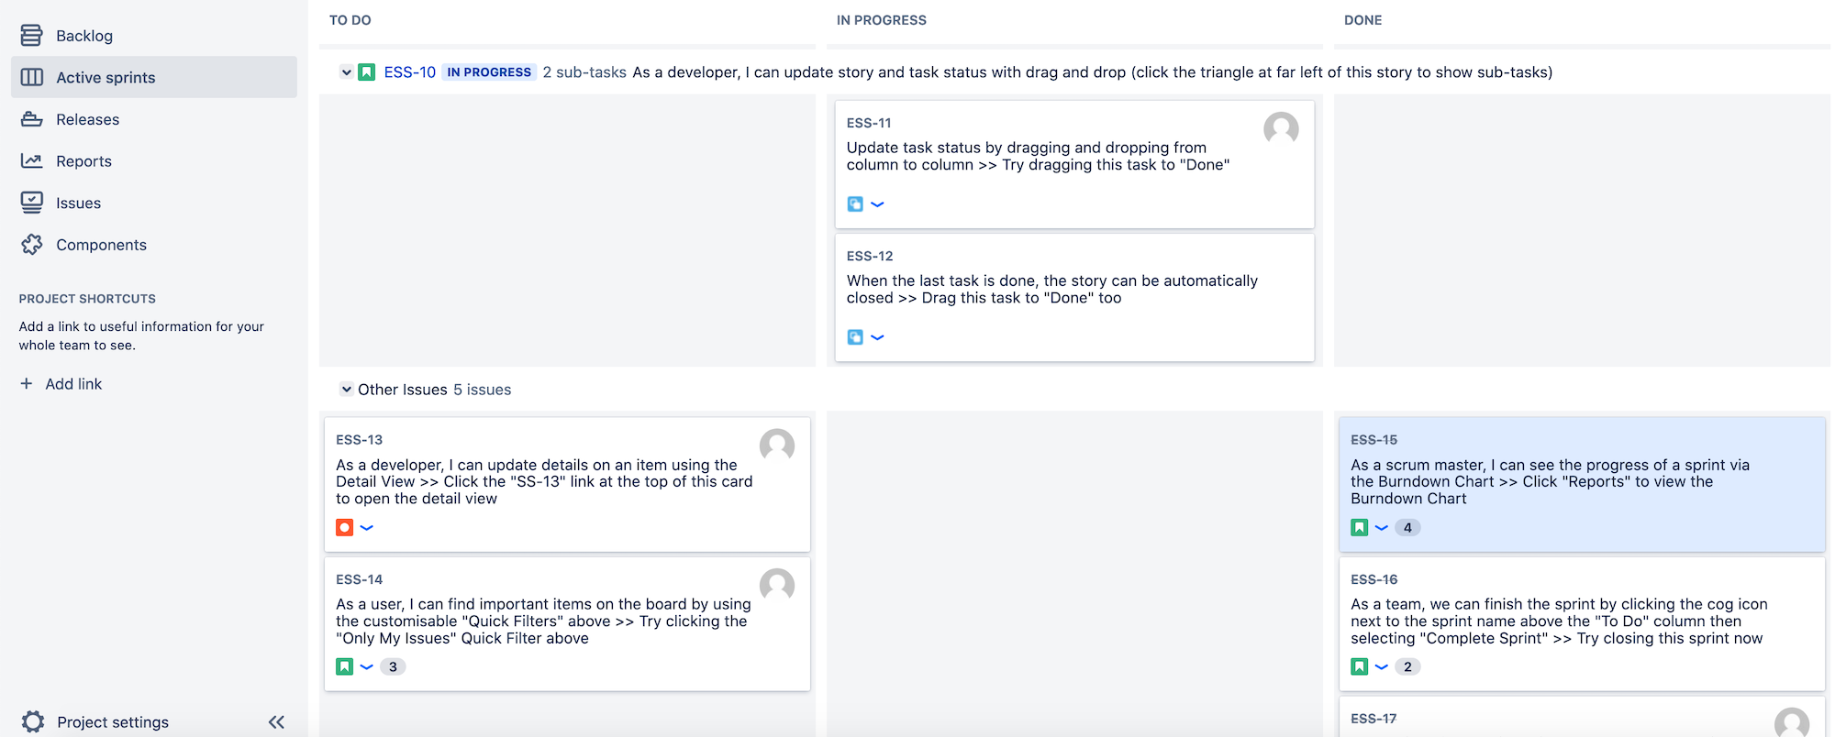Click the green story icon beside ESS-10
1835x737 pixels.
(x=367, y=71)
